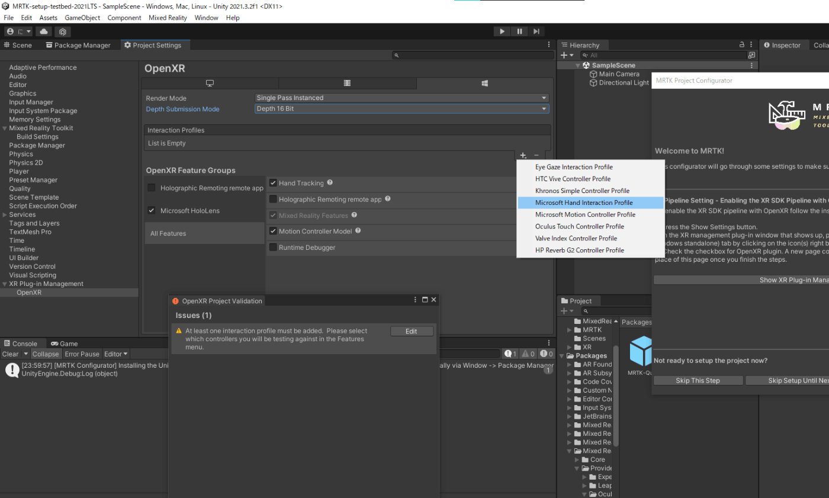Remove an interaction profile with minus icon
Screen dimensions: 829x498
tap(536, 155)
